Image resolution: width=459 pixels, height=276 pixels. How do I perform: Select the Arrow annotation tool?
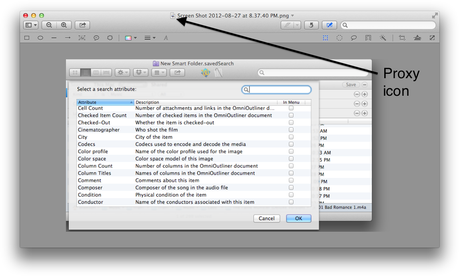pyautogui.click(x=67, y=38)
